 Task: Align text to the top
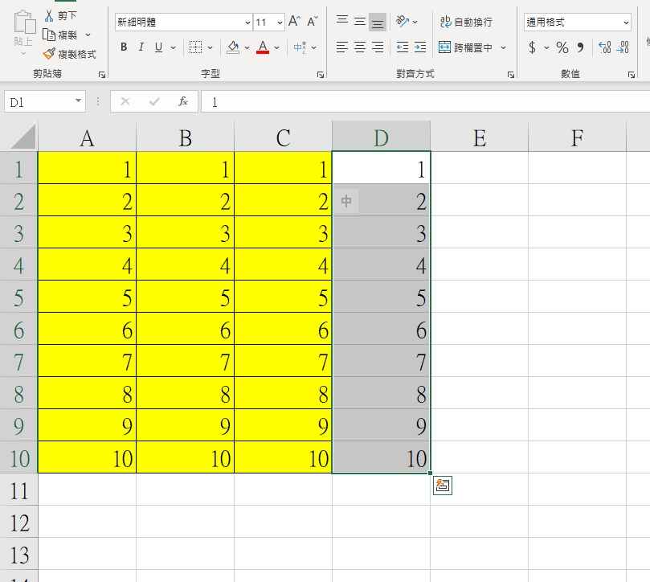(342, 22)
